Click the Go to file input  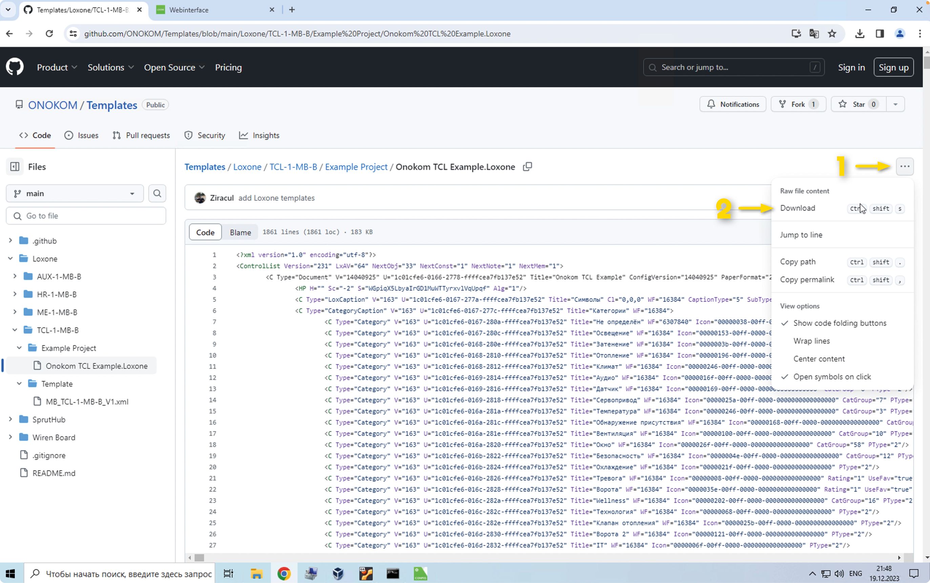(x=86, y=216)
